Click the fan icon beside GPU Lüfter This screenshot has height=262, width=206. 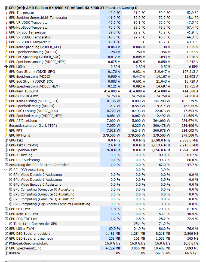coord(6,67)
